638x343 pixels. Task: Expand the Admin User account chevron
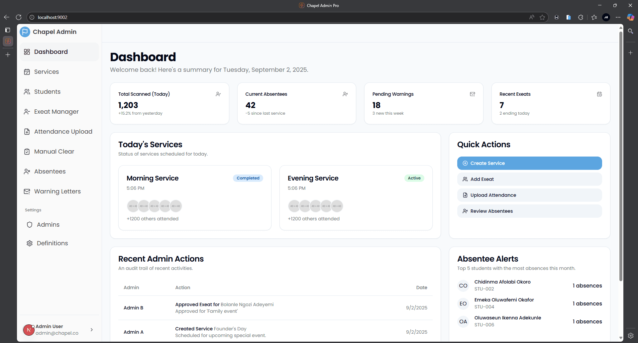pos(92,330)
